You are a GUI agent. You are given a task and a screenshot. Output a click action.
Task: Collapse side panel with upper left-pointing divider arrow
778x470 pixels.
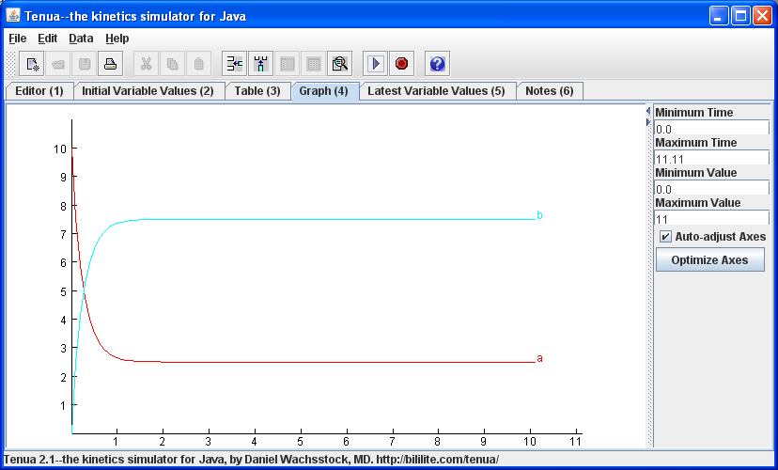coord(648,111)
